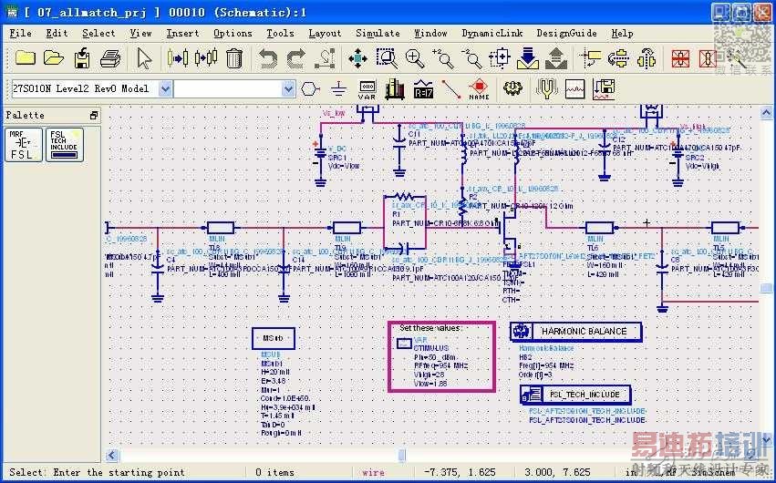
Task: Click the RFfreq=954 MHz variable text
Action: click(x=441, y=365)
